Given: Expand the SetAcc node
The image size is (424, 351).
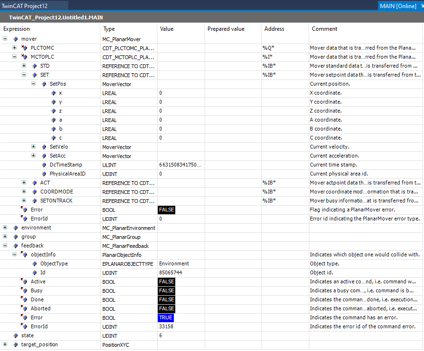Looking at the screenshot, I should click(x=33, y=155).
